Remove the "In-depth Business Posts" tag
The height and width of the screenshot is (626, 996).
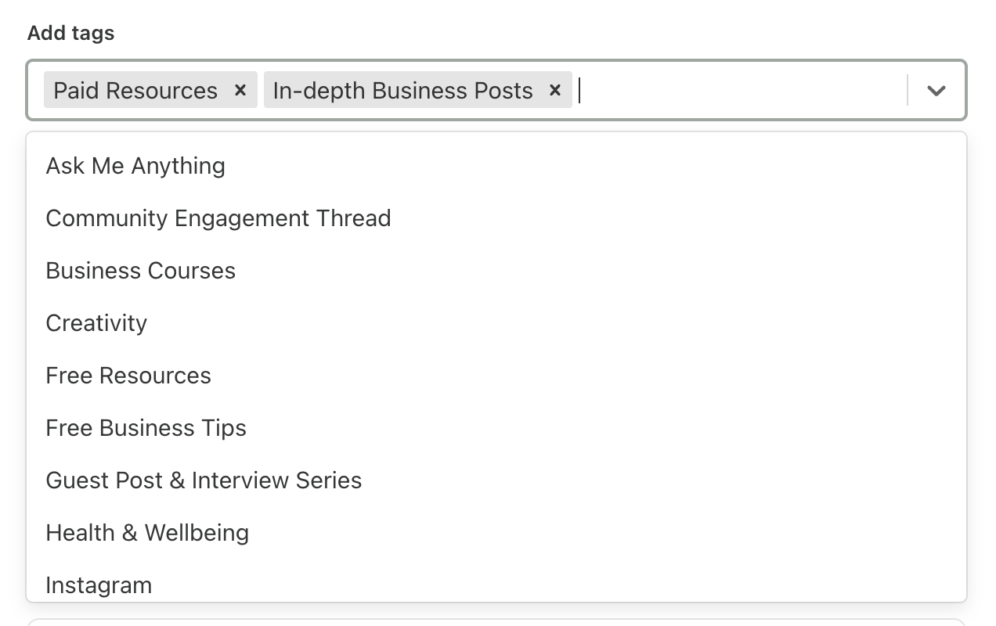click(554, 90)
